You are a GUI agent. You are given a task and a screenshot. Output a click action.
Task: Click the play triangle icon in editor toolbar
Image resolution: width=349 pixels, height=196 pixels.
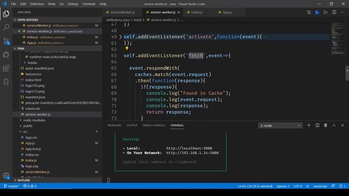(326, 12)
